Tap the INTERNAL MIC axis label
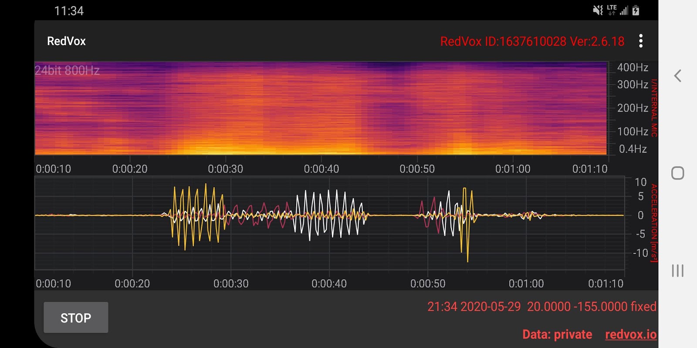The image size is (697, 348). click(x=654, y=108)
